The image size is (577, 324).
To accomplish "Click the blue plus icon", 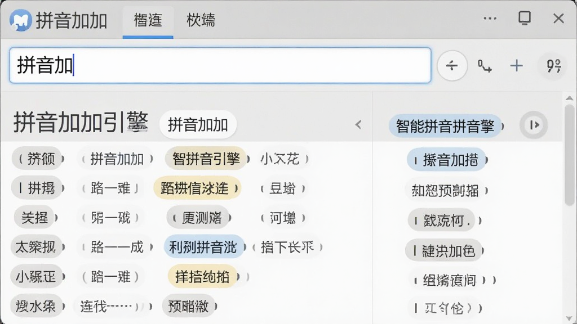I will (516, 66).
